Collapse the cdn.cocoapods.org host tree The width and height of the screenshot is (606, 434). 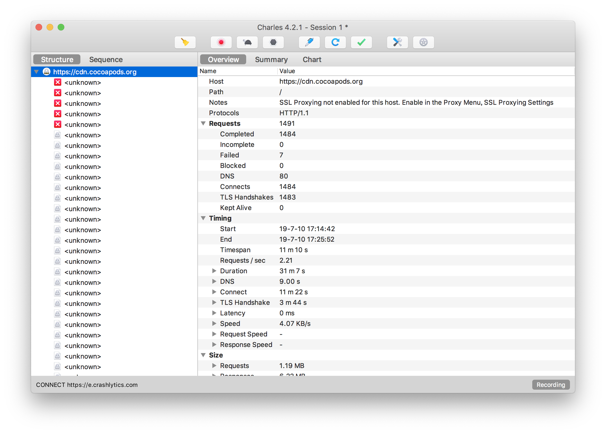[36, 72]
